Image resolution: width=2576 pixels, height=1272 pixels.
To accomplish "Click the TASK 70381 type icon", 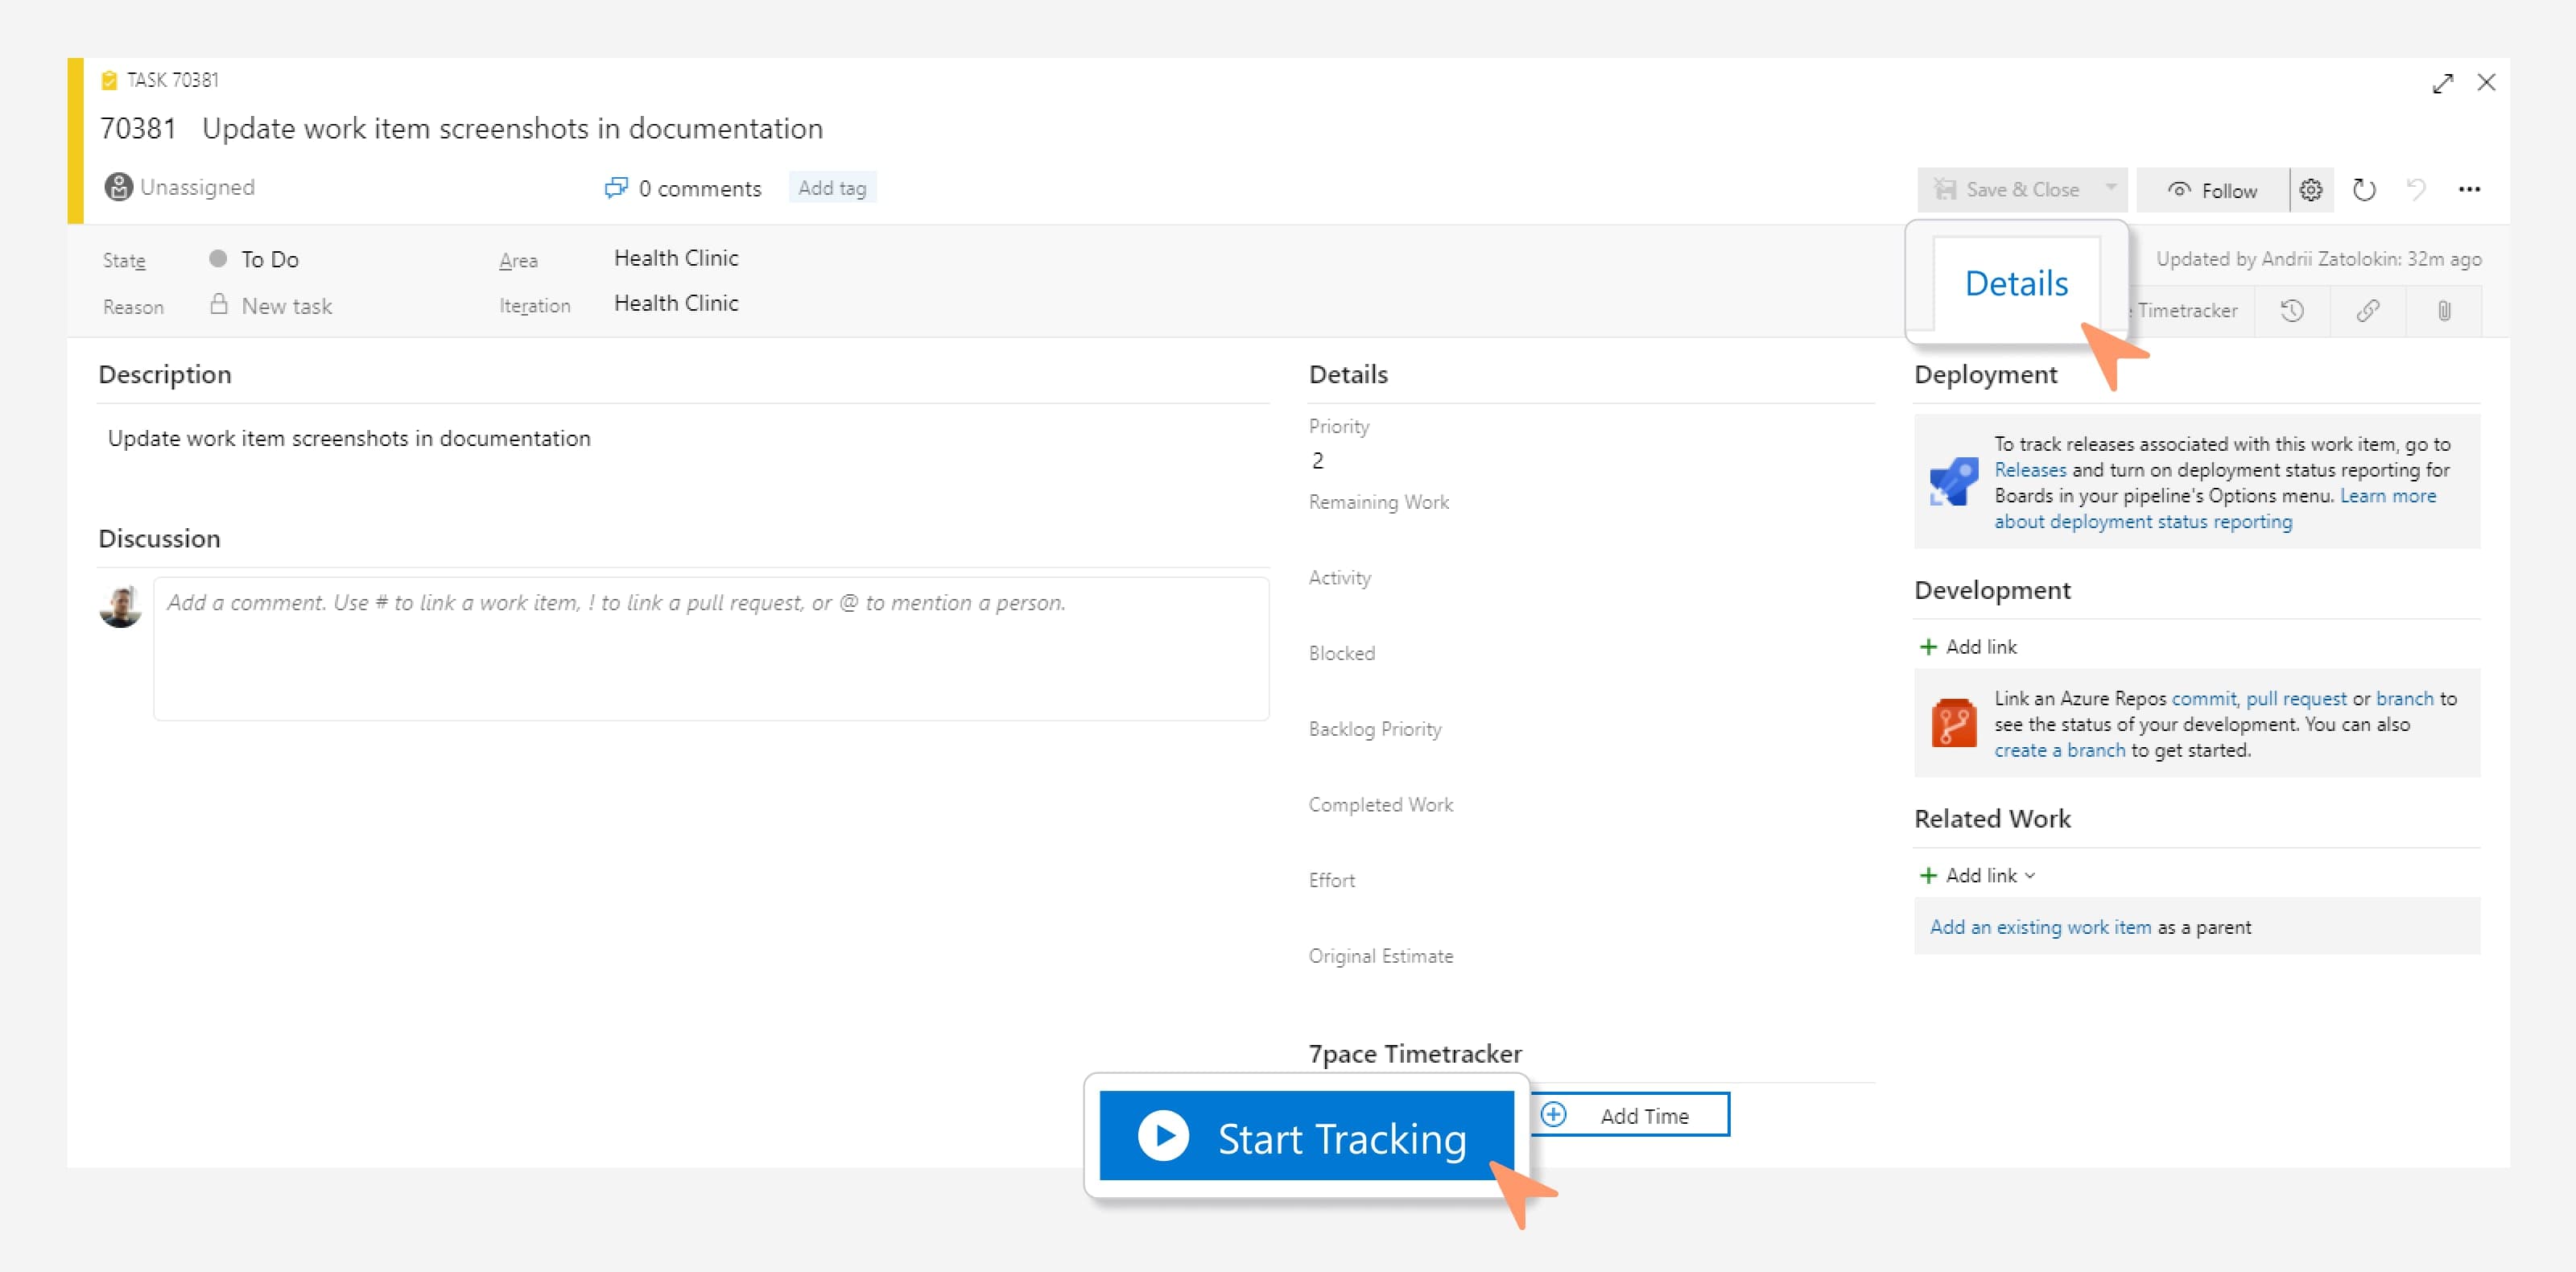I will [x=109, y=80].
